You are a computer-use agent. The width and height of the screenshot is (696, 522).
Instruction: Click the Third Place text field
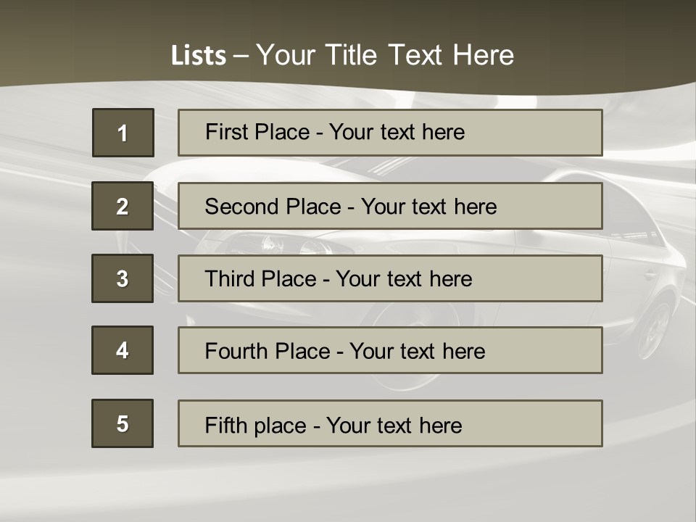pos(390,278)
